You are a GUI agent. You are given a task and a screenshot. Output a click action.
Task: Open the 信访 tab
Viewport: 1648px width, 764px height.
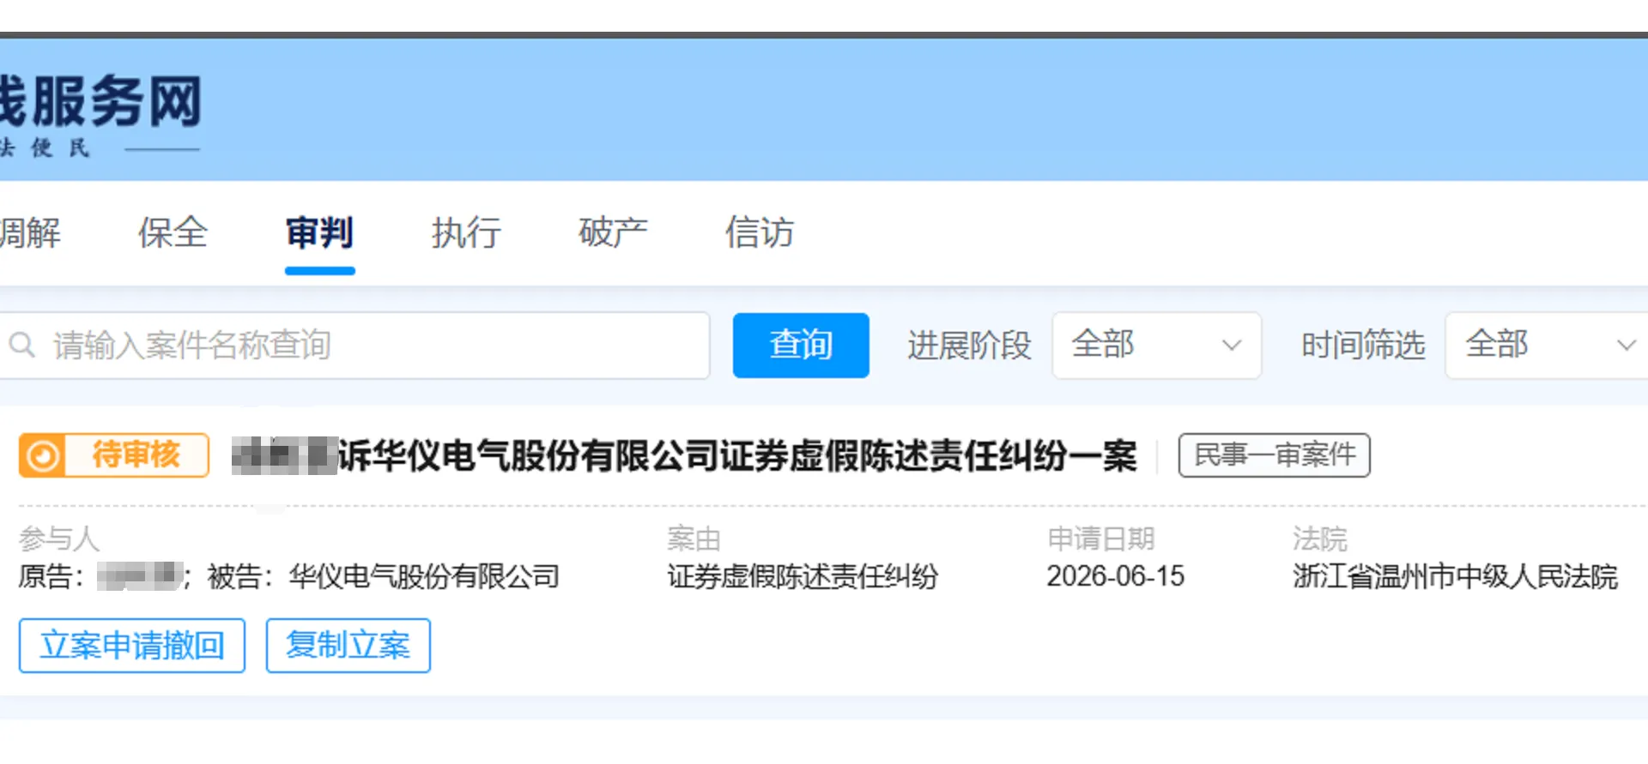[760, 233]
